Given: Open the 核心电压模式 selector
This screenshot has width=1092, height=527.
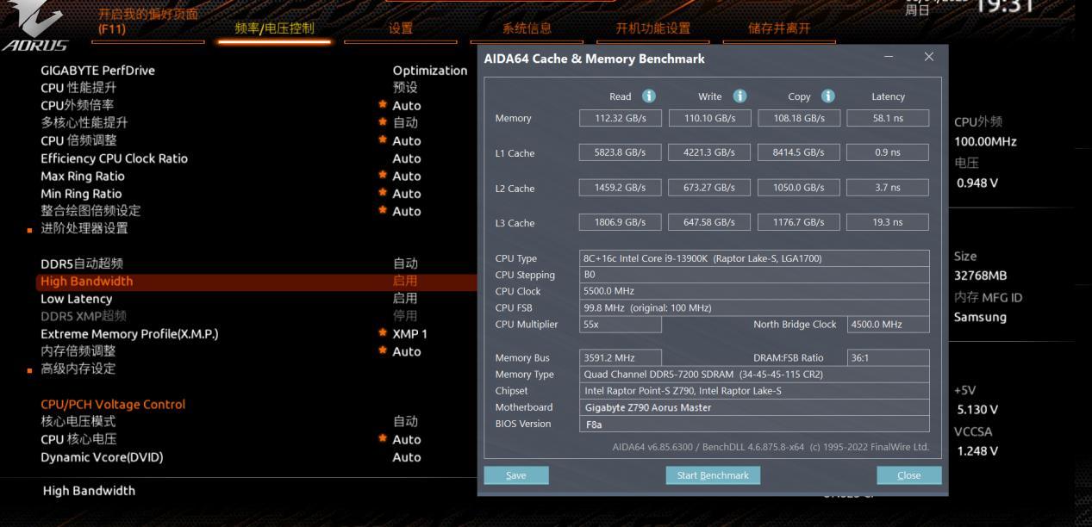Looking at the screenshot, I should pos(405,422).
